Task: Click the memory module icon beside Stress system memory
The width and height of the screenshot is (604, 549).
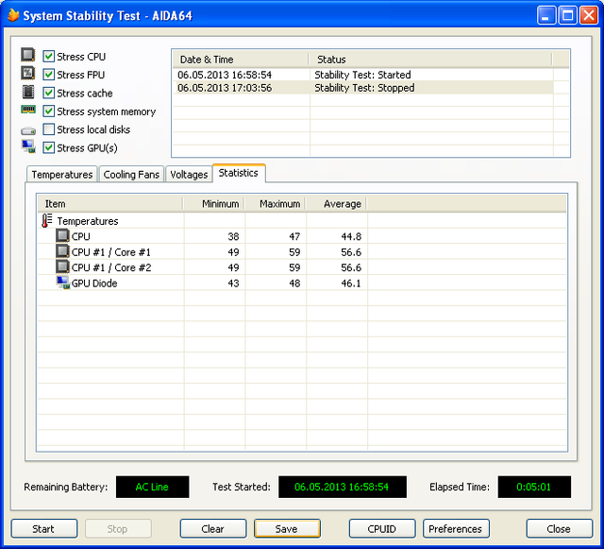Action: 28,111
